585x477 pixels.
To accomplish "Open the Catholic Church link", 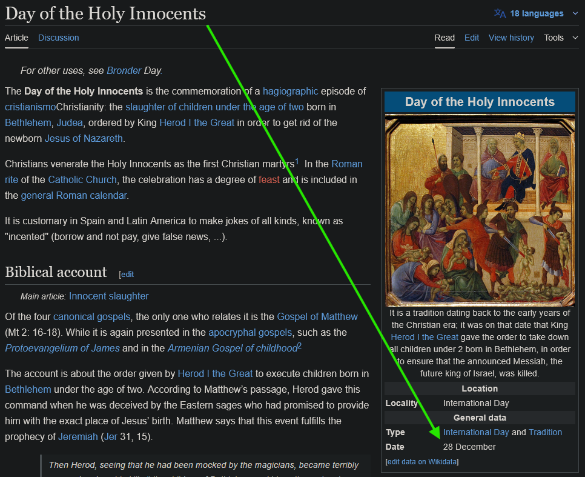I will [82, 179].
